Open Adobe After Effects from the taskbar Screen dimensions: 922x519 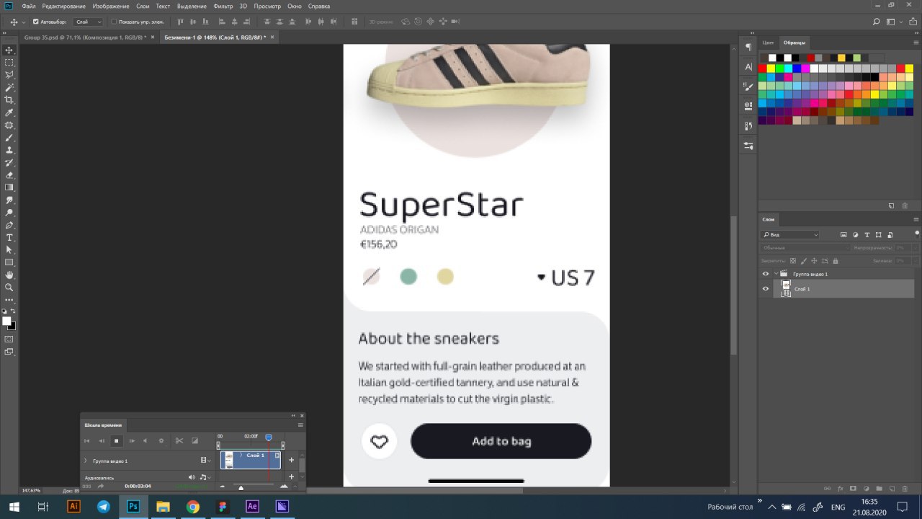pyautogui.click(x=252, y=507)
